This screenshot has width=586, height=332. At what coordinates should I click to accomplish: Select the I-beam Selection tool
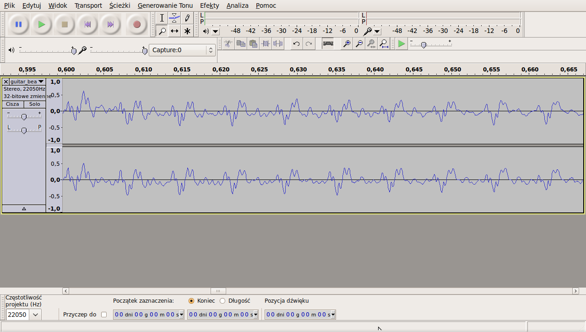pos(162,18)
